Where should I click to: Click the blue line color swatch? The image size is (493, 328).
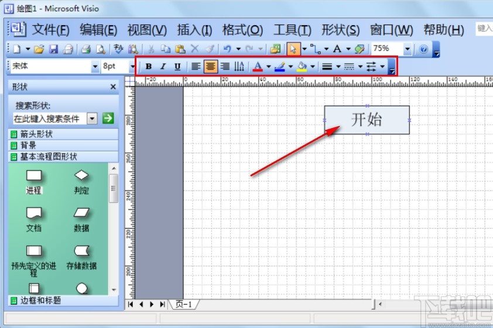point(280,66)
